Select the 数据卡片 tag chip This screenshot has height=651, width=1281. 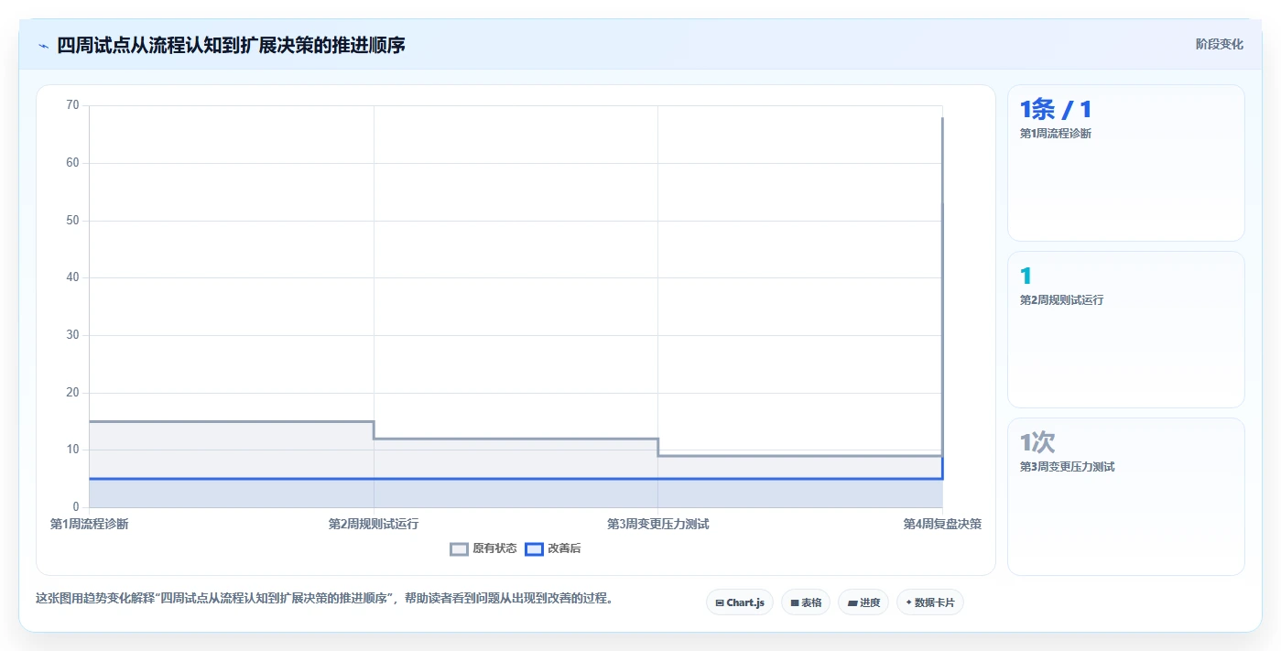point(930,602)
